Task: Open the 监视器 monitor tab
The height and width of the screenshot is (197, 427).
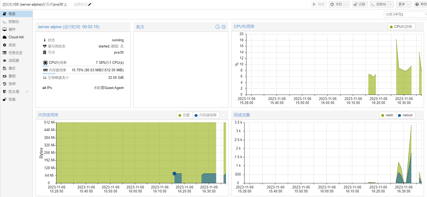Action: coord(16,60)
